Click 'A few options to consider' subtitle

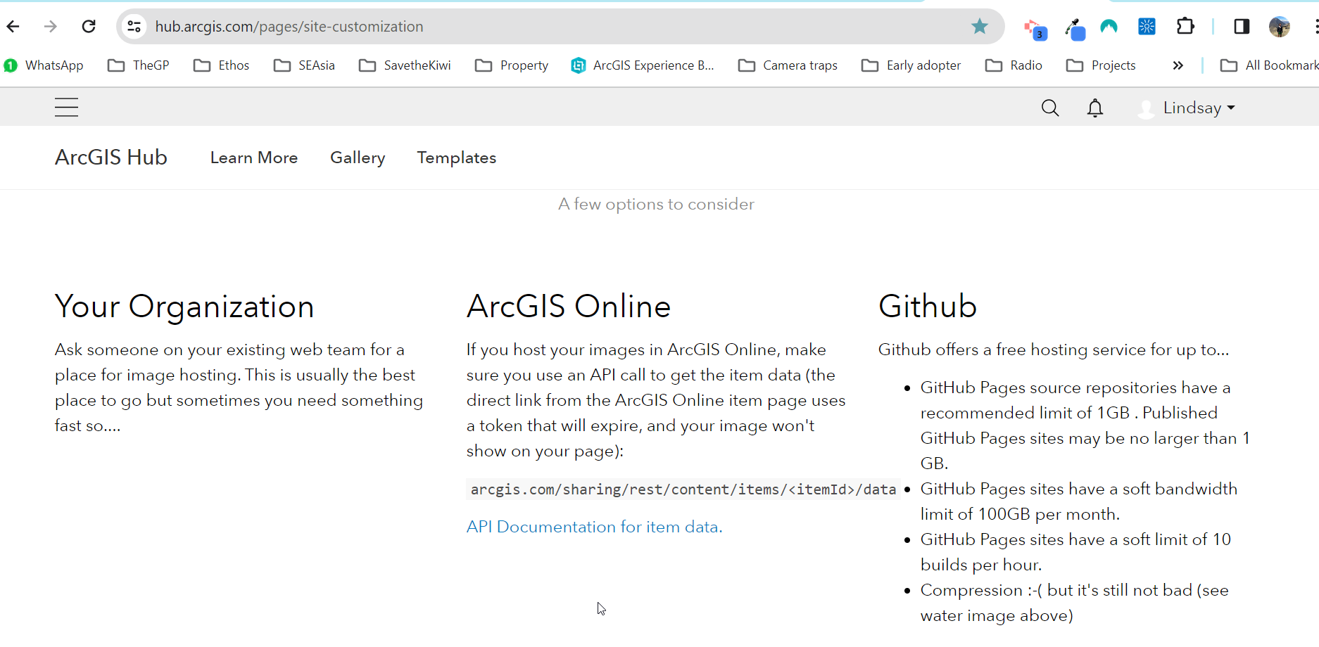[656, 204]
